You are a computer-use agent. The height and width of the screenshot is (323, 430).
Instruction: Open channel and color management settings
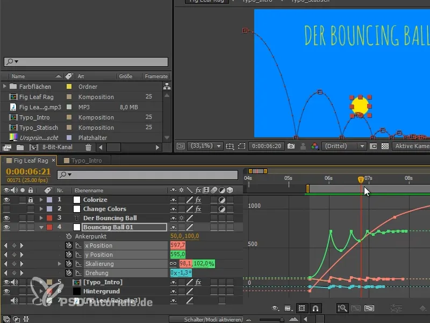click(x=315, y=146)
